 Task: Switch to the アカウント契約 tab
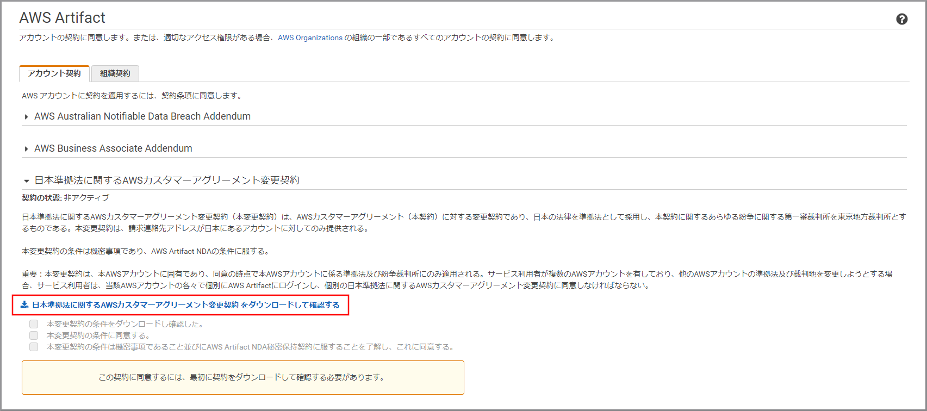coord(54,73)
